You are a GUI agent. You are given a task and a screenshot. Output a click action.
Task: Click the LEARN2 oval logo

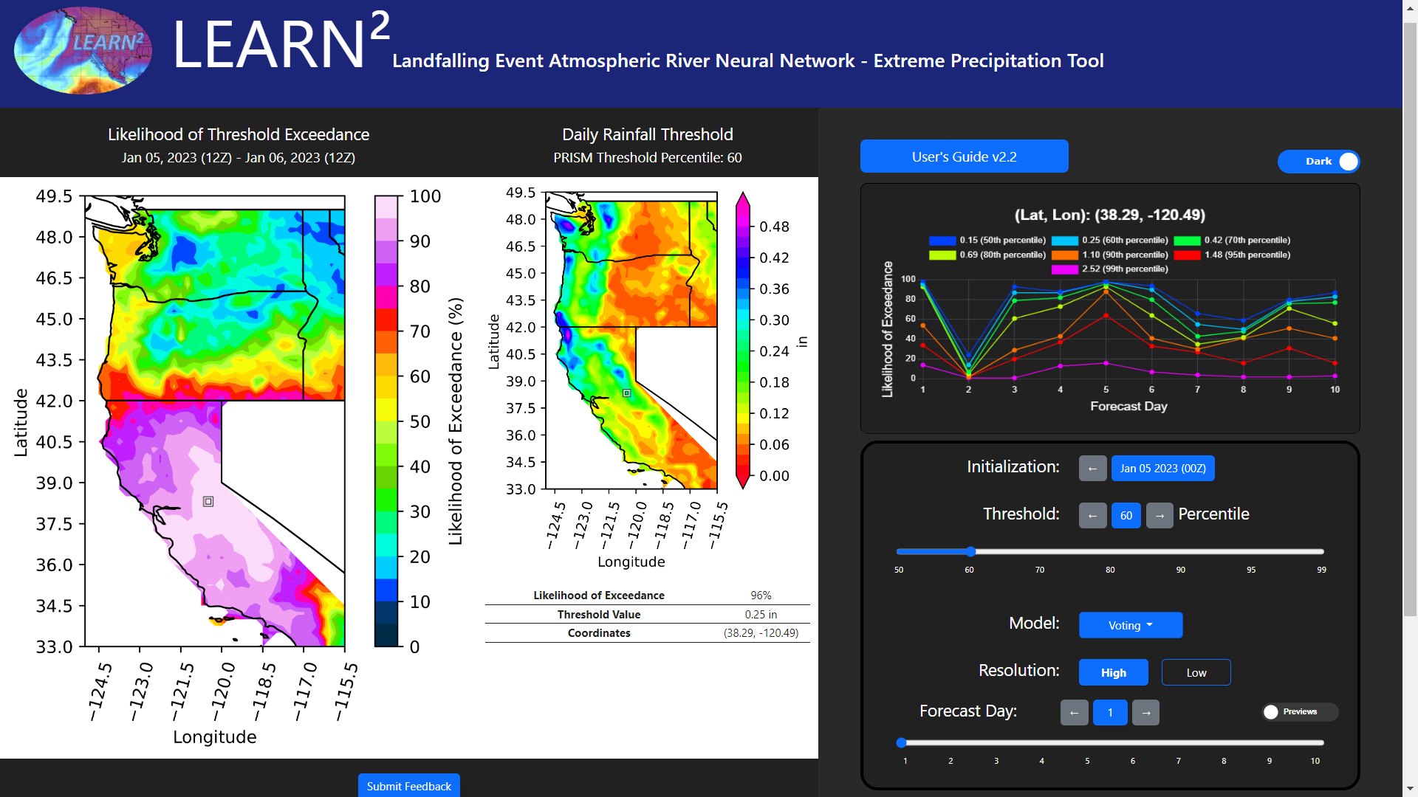click(x=83, y=51)
